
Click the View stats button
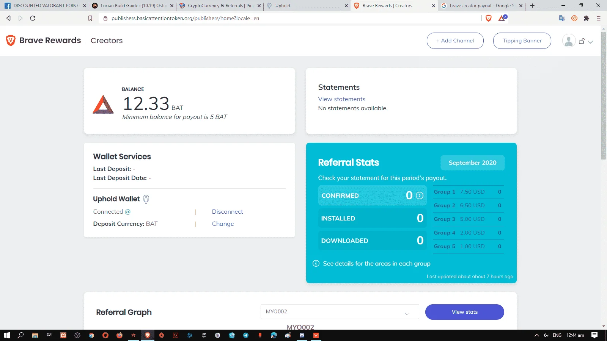tap(465, 312)
